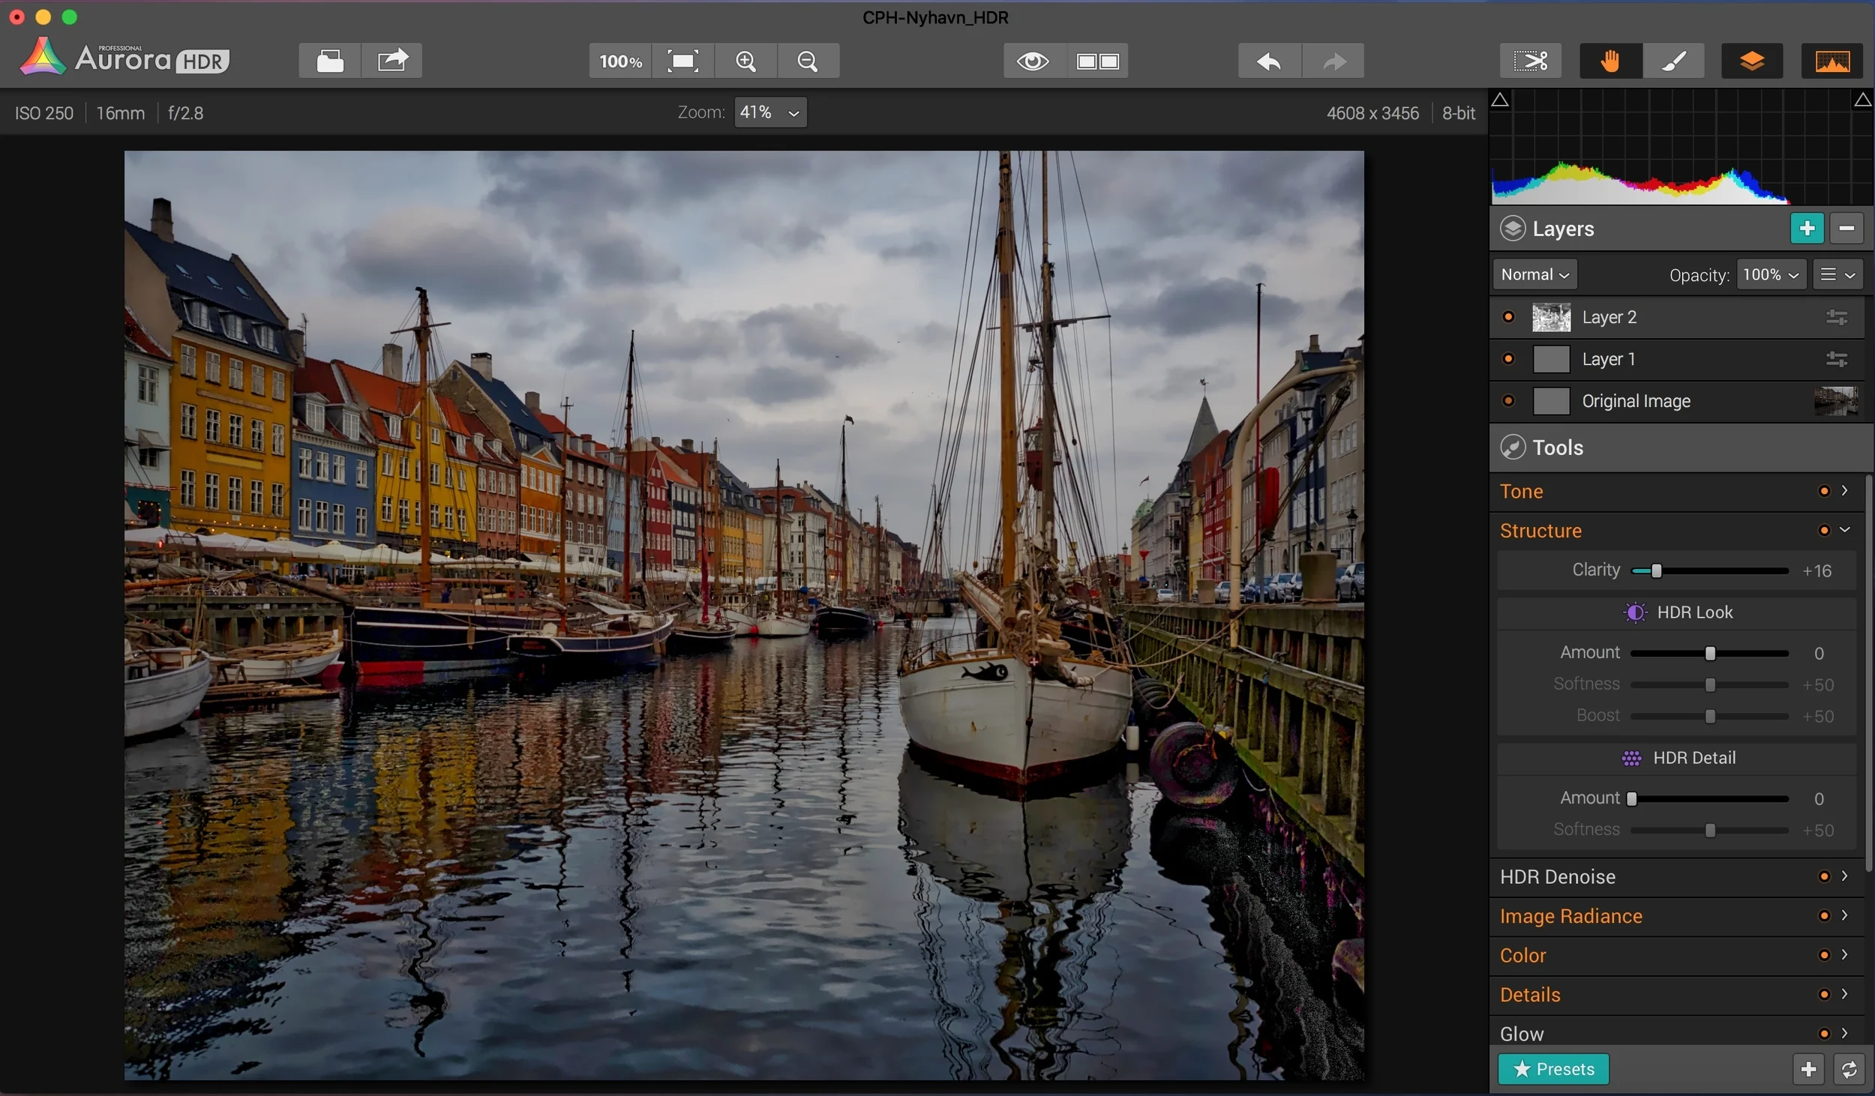
Task: Zoom in with the magnifier plus icon
Action: coord(745,61)
